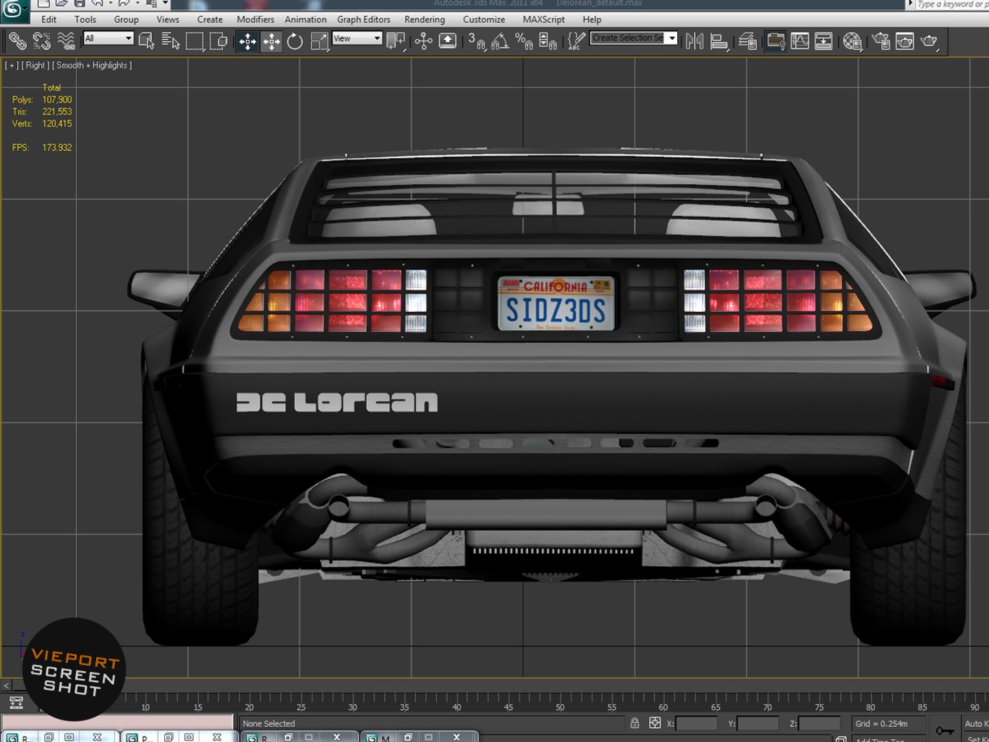Image resolution: width=989 pixels, height=742 pixels.
Task: Click the Mirror tool icon
Action: click(694, 41)
